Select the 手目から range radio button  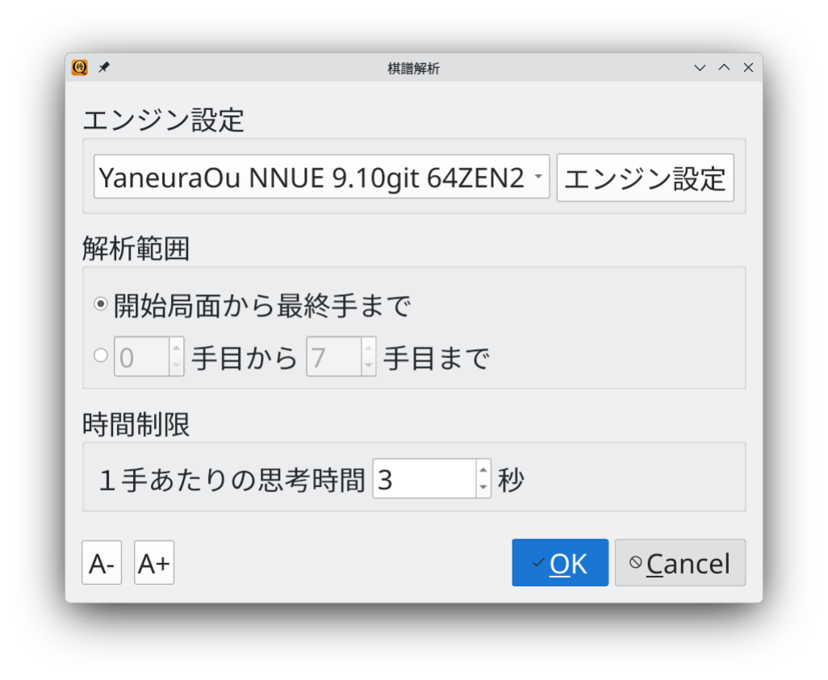coord(101,355)
